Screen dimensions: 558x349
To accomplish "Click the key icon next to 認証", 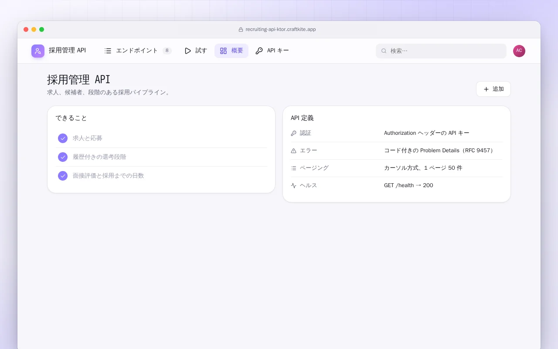I will (293, 133).
